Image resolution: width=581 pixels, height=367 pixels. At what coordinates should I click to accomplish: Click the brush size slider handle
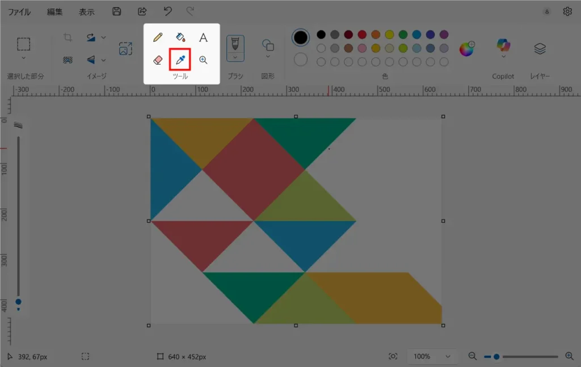(x=18, y=302)
